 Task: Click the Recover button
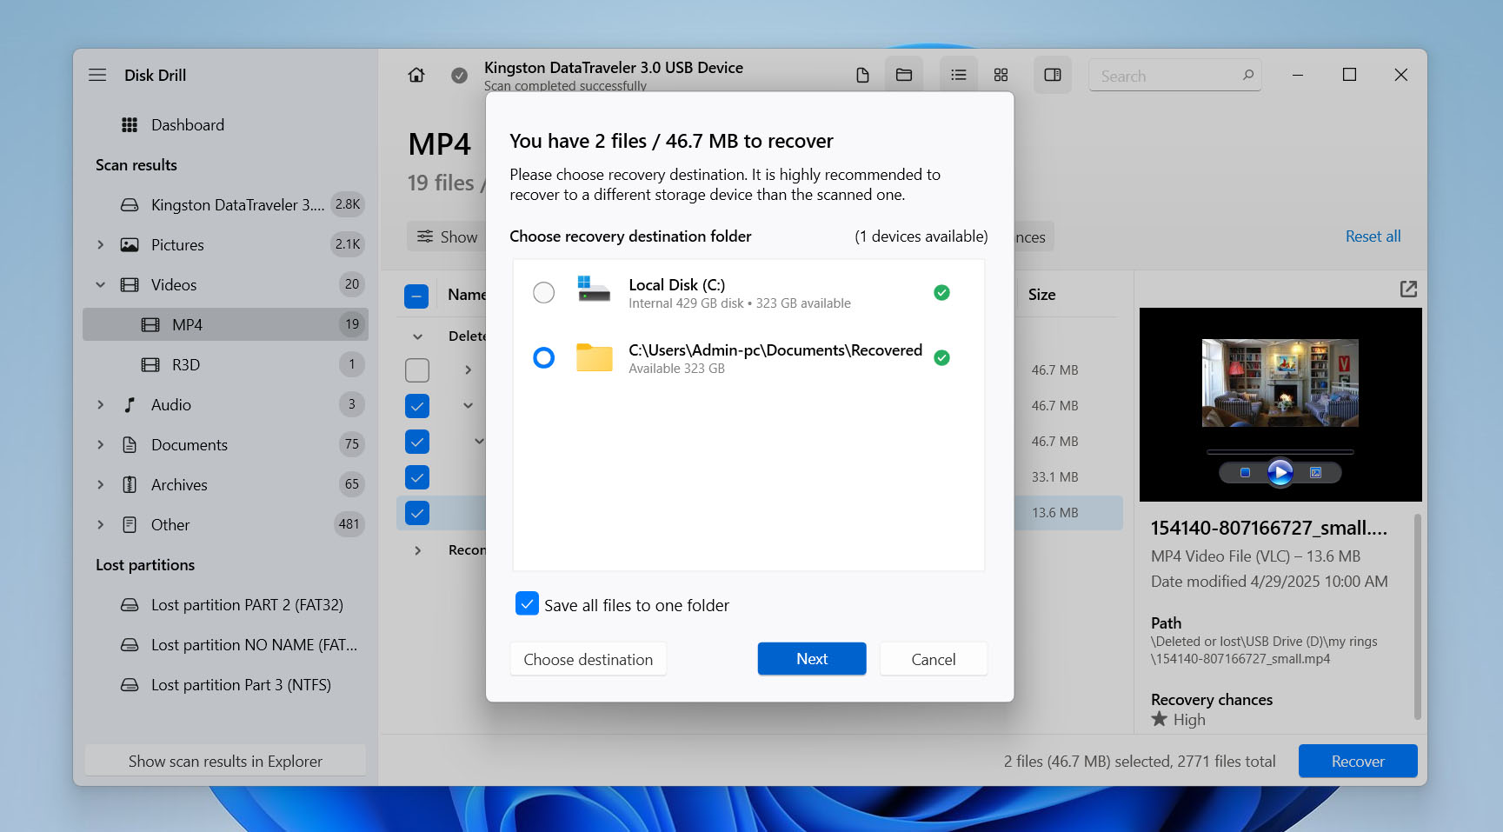1358,761
